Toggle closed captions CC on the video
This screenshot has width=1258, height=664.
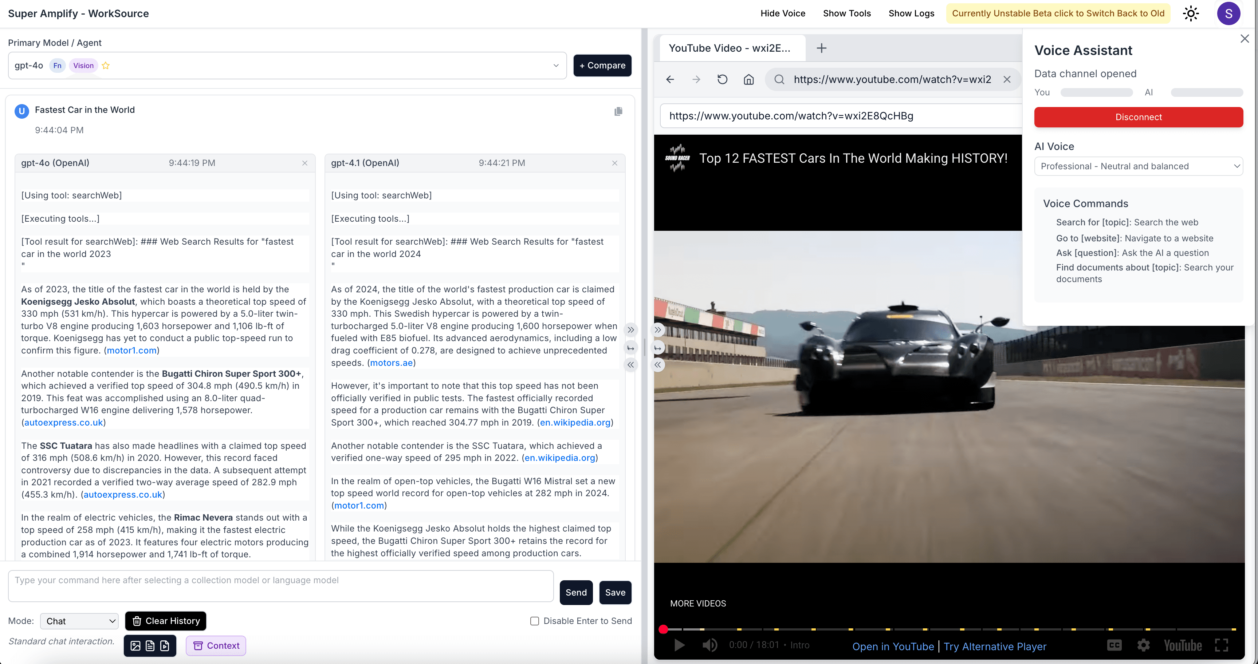click(x=1114, y=645)
